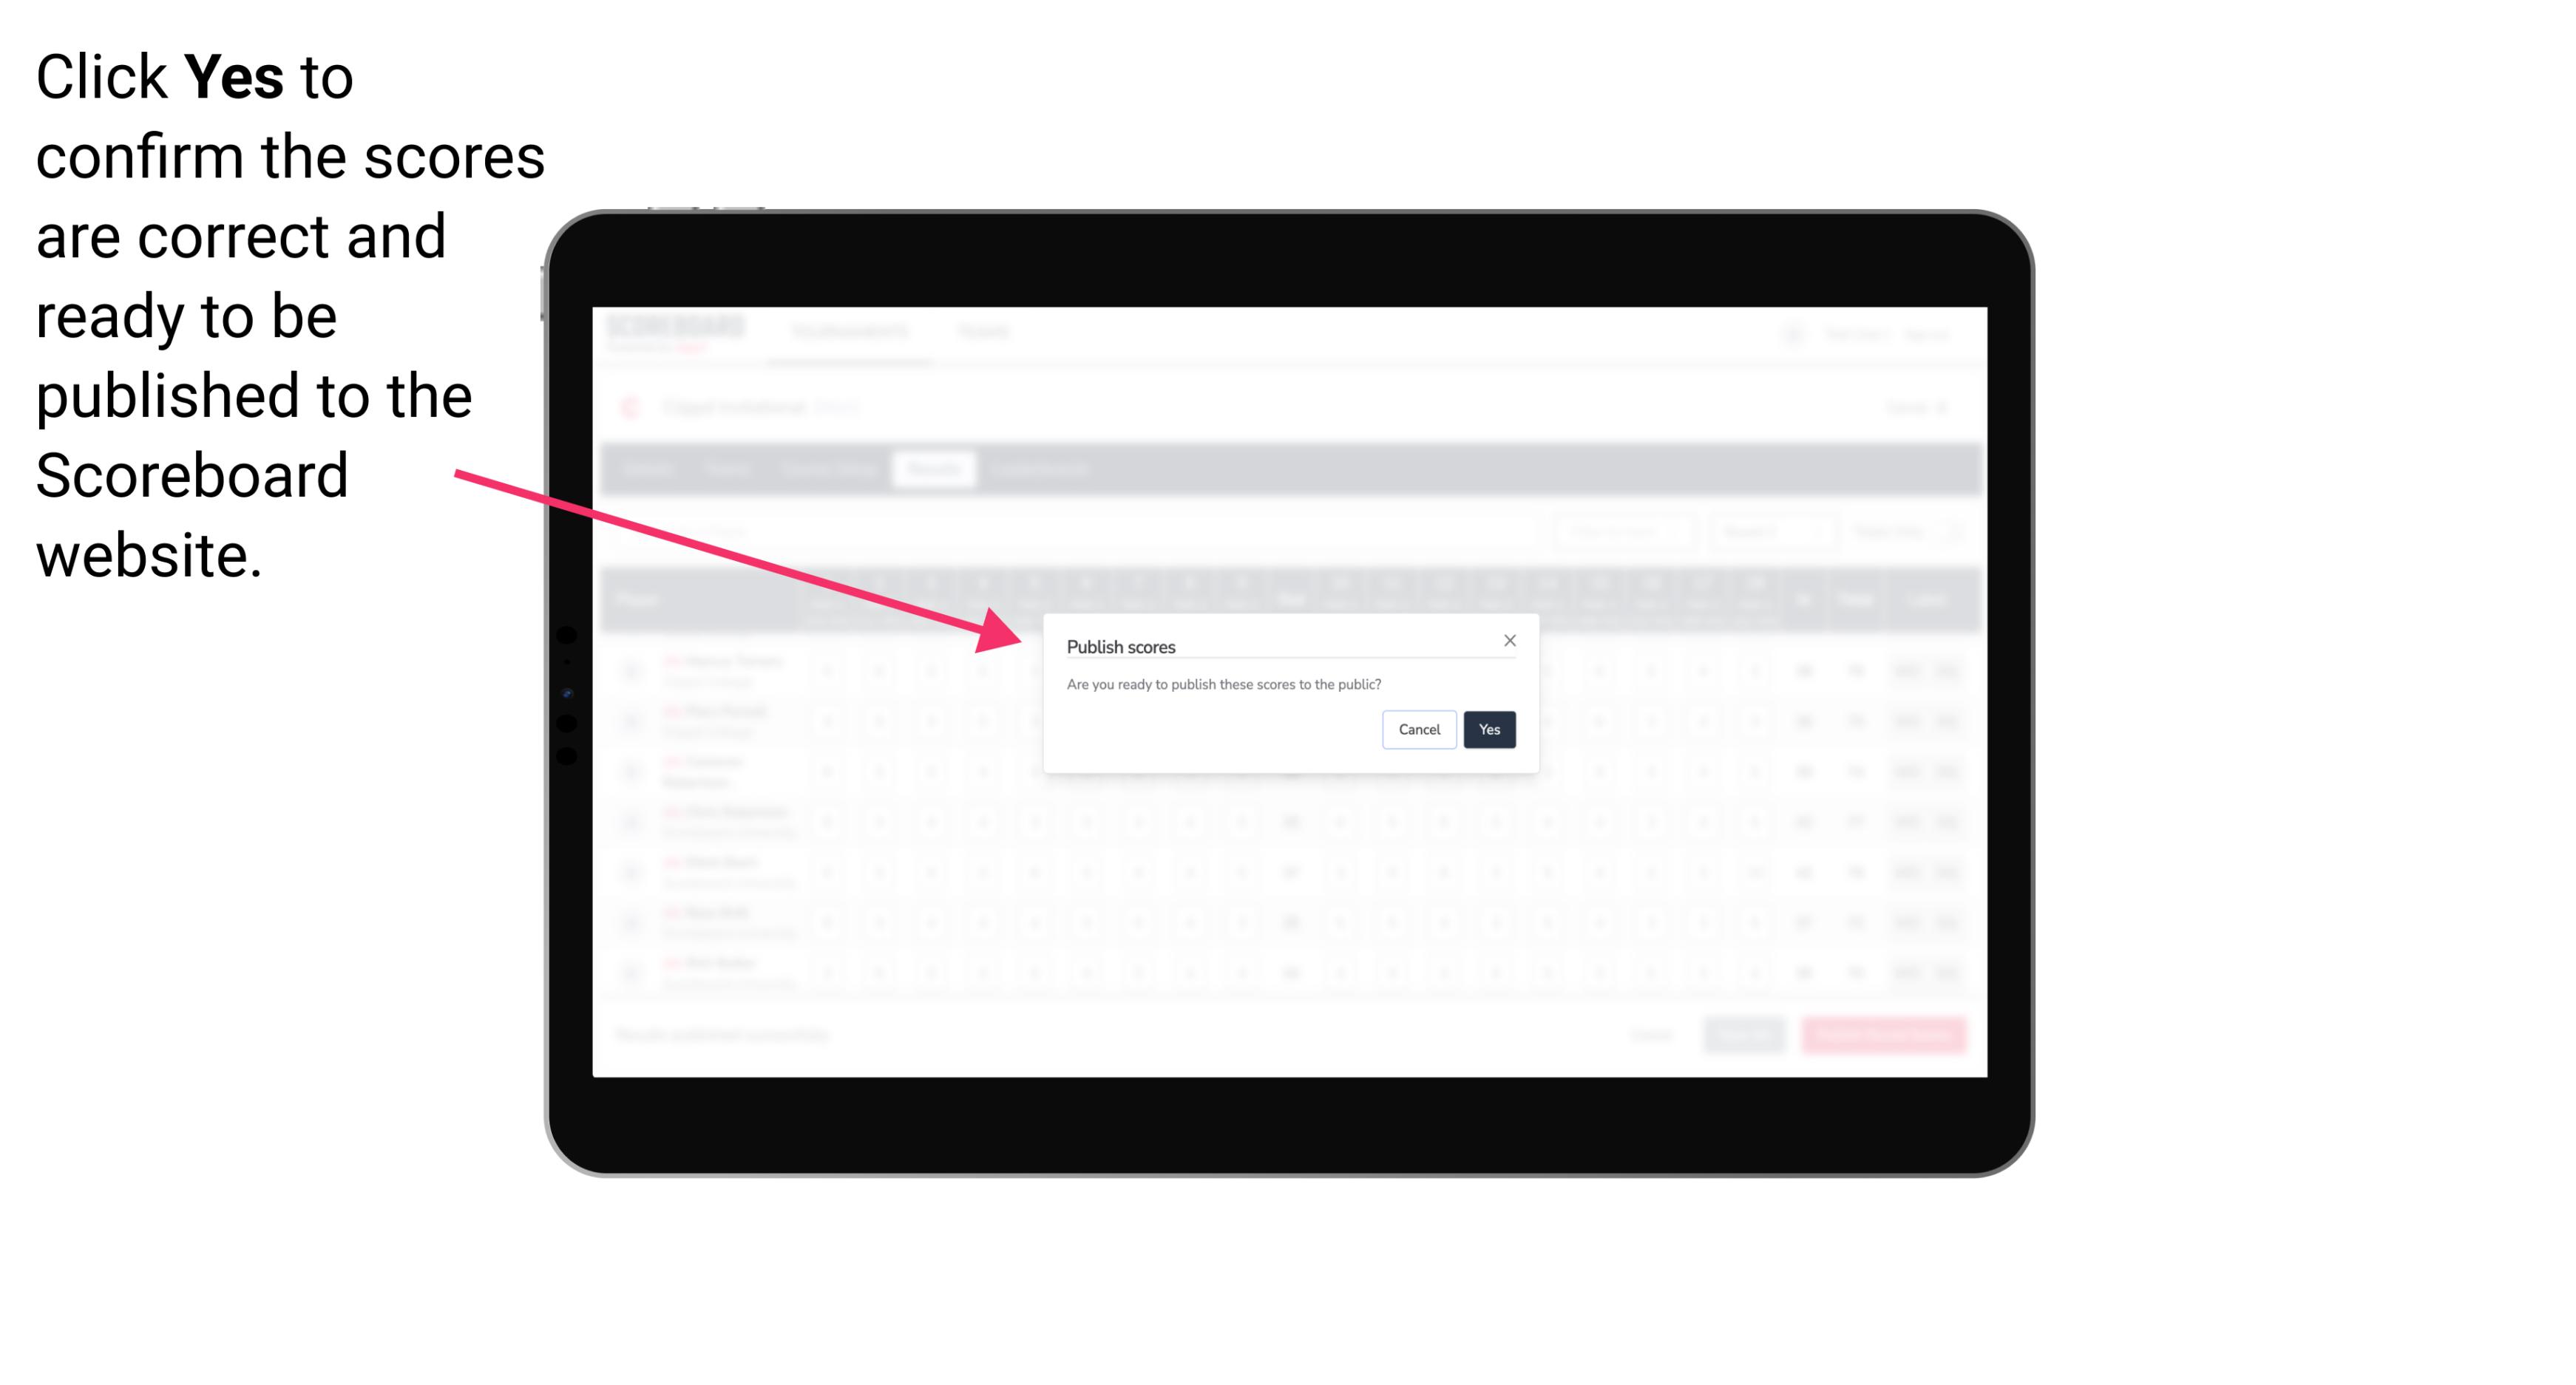The height and width of the screenshot is (1385, 2576).
Task: Enable the score submission toggle
Action: pos(1486,728)
